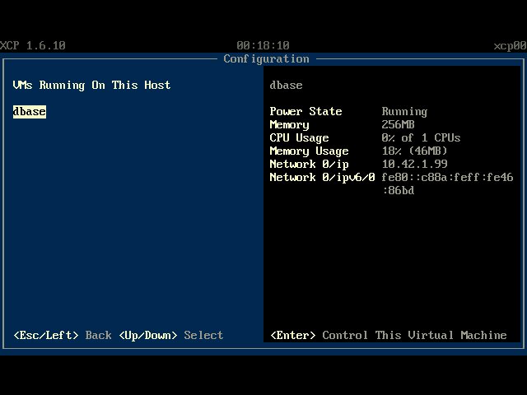Image resolution: width=527 pixels, height=395 pixels.
Task: Click the IP address 10.42.1.99
Action: coord(415,164)
